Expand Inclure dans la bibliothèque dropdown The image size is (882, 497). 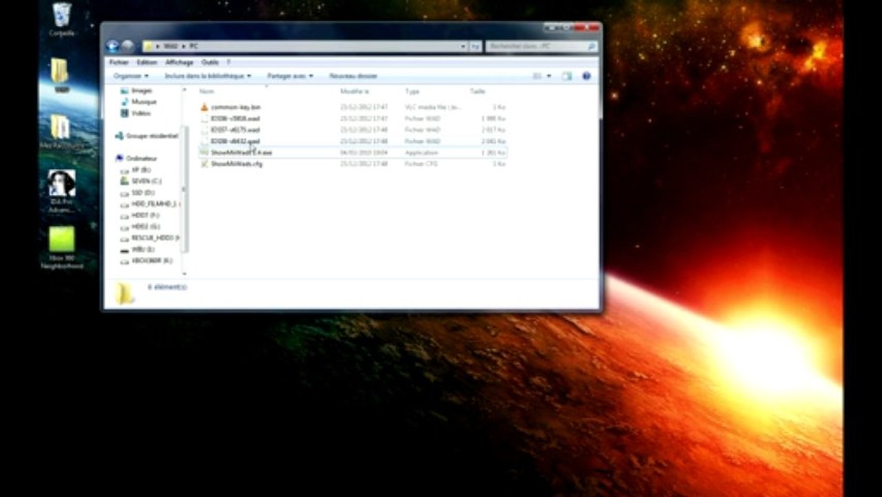(x=208, y=76)
